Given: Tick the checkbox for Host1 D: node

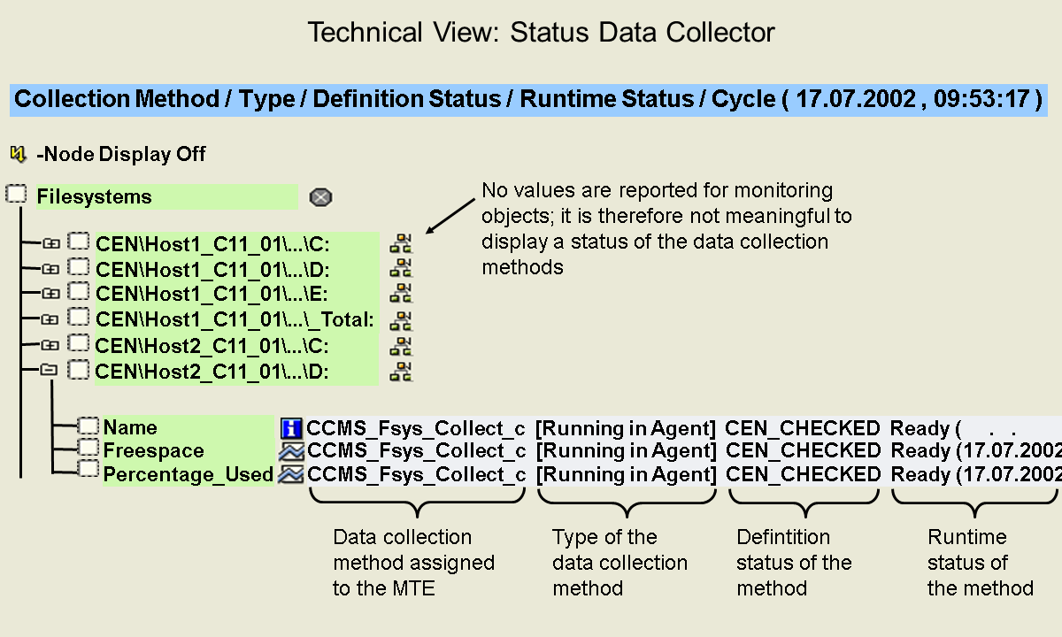Looking at the screenshot, I should (80, 267).
